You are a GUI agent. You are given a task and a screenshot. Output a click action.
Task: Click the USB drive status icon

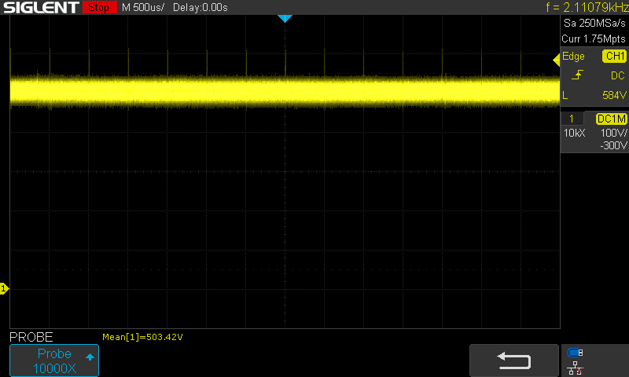click(x=576, y=353)
